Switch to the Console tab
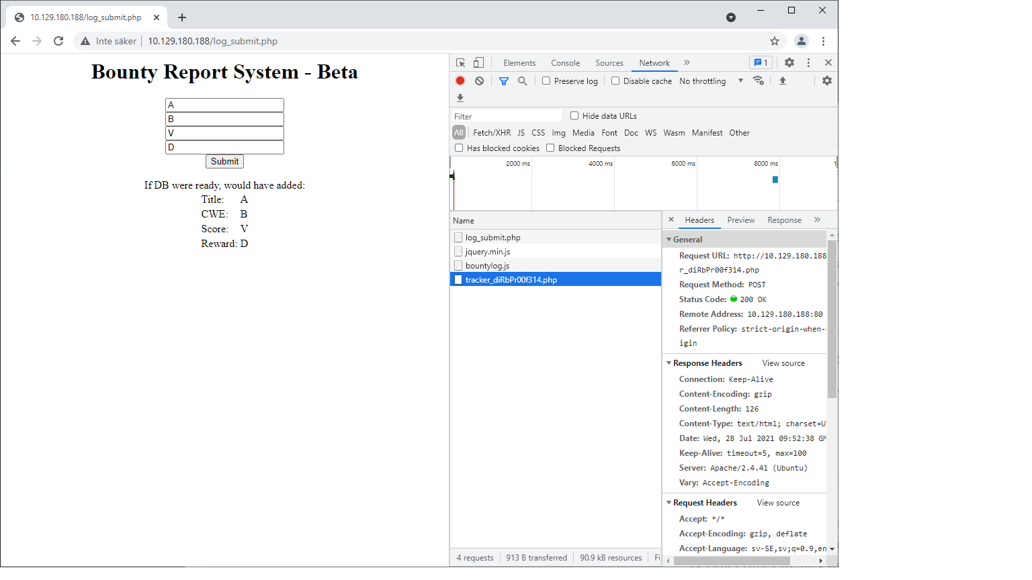The height and width of the screenshot is (580, 1032). [x=565, y=63]
